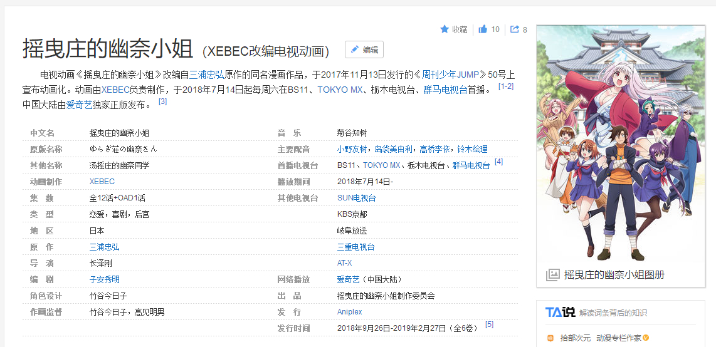716x347 pixels.
Task: Select the value 长泽刚 in 导演 row
Action: [100, 263]
